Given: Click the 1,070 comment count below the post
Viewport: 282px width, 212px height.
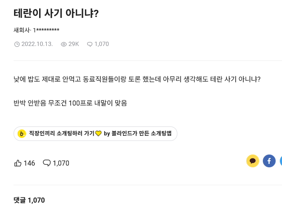Looking at the screenshot, I should 61,163.
